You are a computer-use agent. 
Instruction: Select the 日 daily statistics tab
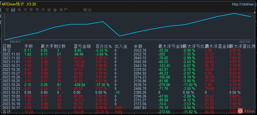pyautogui.click(x=13, y=10)
